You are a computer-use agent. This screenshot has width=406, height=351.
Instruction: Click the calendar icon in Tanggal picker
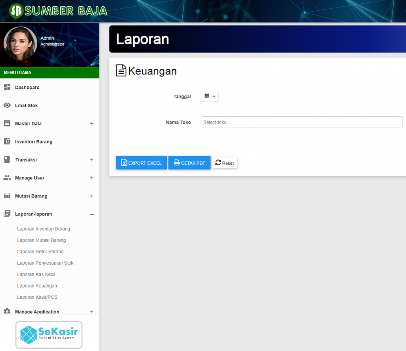[x=207, y=96]
